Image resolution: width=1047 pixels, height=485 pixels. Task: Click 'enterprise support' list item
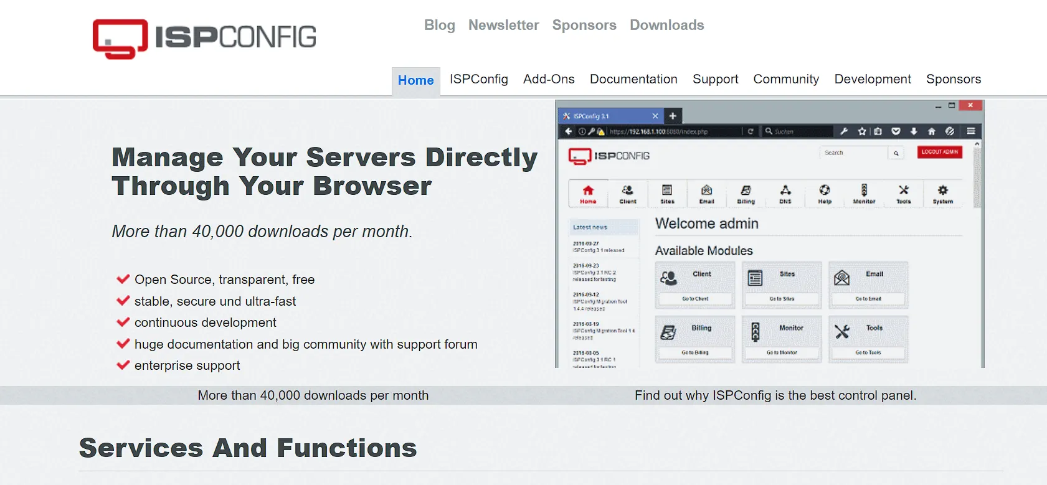[187, 365]
